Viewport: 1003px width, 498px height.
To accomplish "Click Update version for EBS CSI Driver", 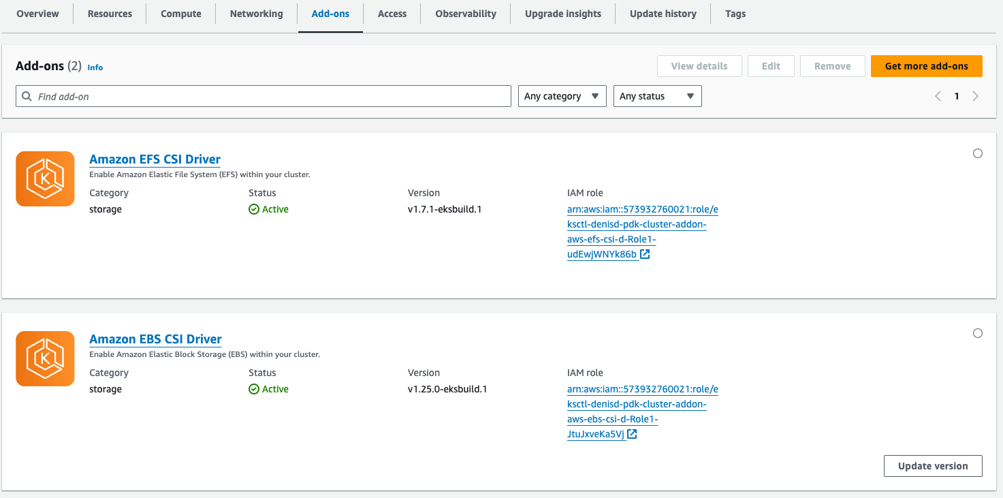I will tap(933, 466).
